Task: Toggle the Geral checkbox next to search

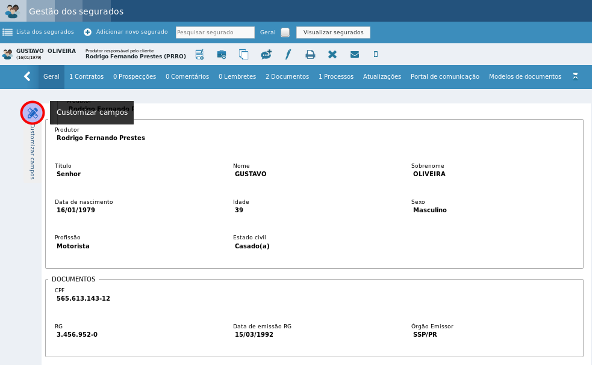Action: [x=285, y=32]
